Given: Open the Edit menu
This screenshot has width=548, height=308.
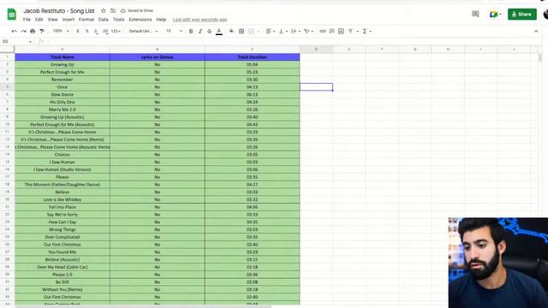Looking at the screenshot, I should [39, 20].
